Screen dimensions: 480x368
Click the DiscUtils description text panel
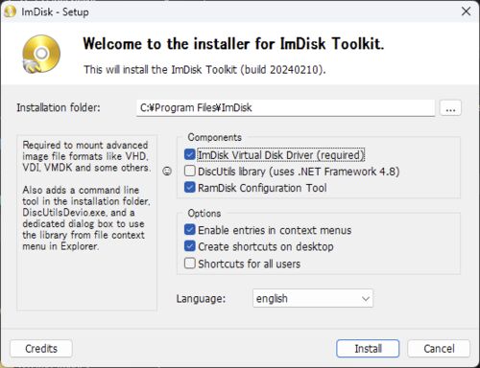86,222
